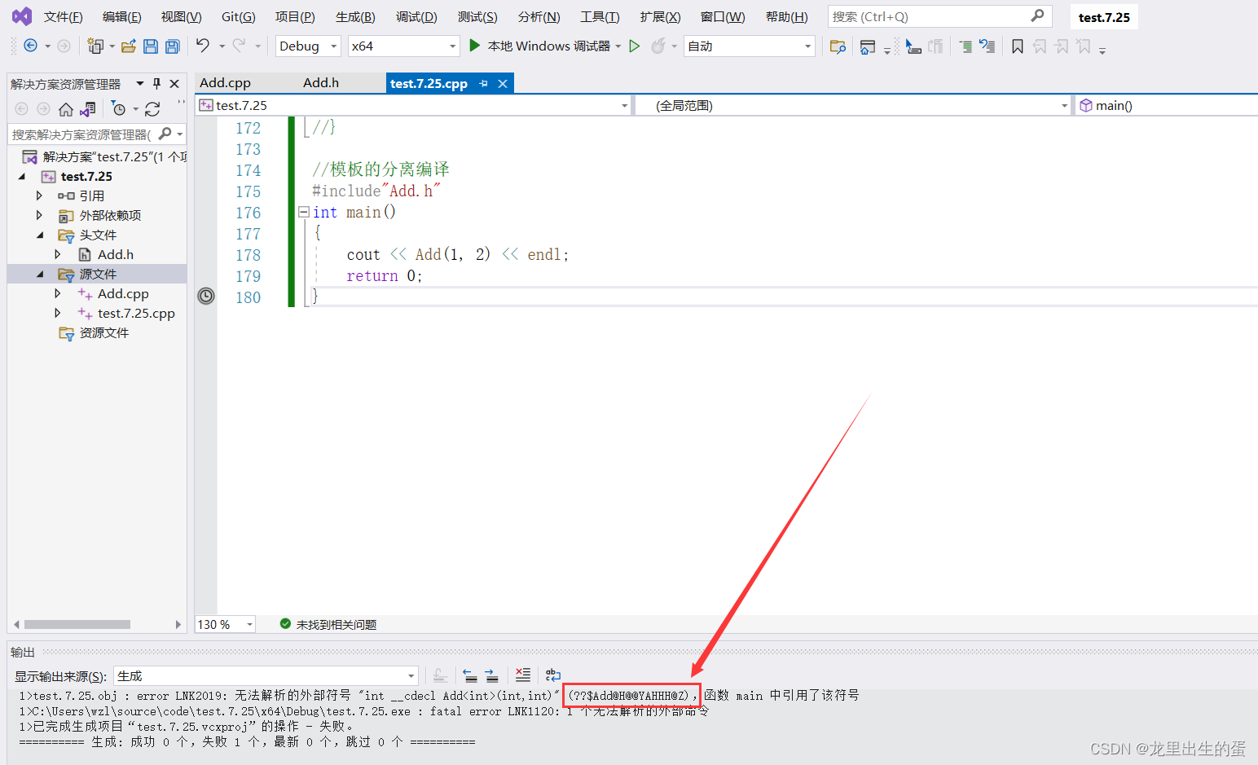Open the main() member dropdown
1258x765 pixels.
pos(1166,105)
